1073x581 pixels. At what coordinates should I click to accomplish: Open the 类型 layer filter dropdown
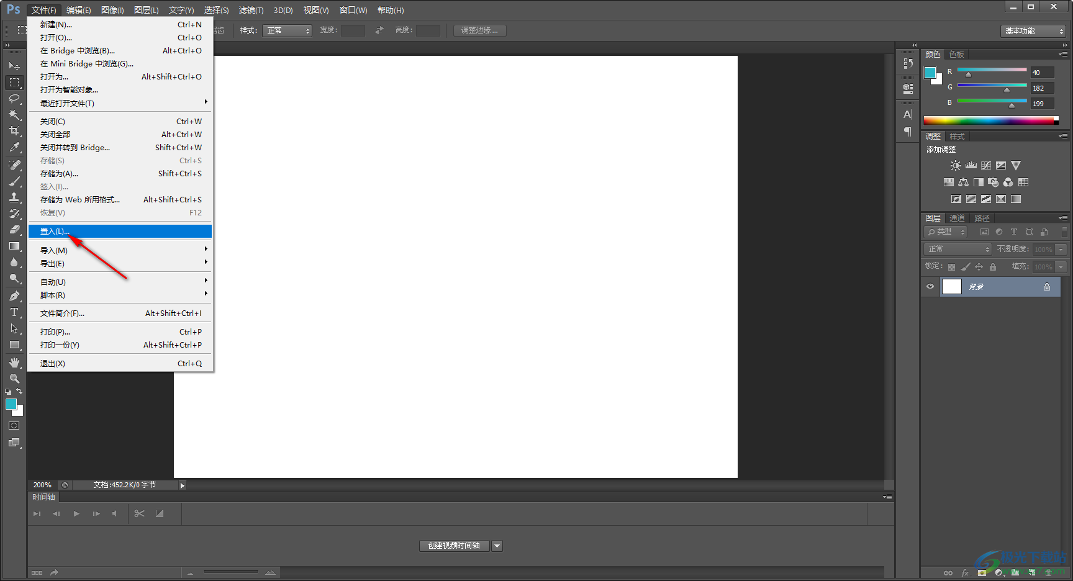coord(946,232)
